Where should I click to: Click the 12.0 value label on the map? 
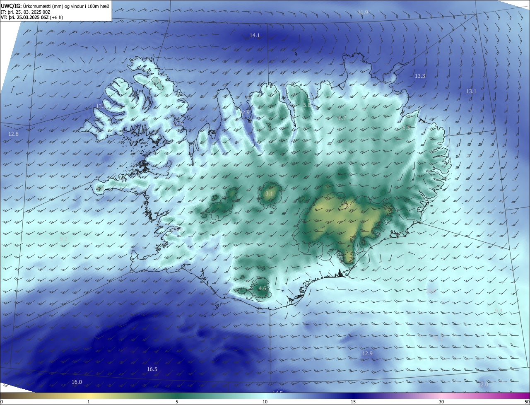pyautogui.click(x=483, y=384)
